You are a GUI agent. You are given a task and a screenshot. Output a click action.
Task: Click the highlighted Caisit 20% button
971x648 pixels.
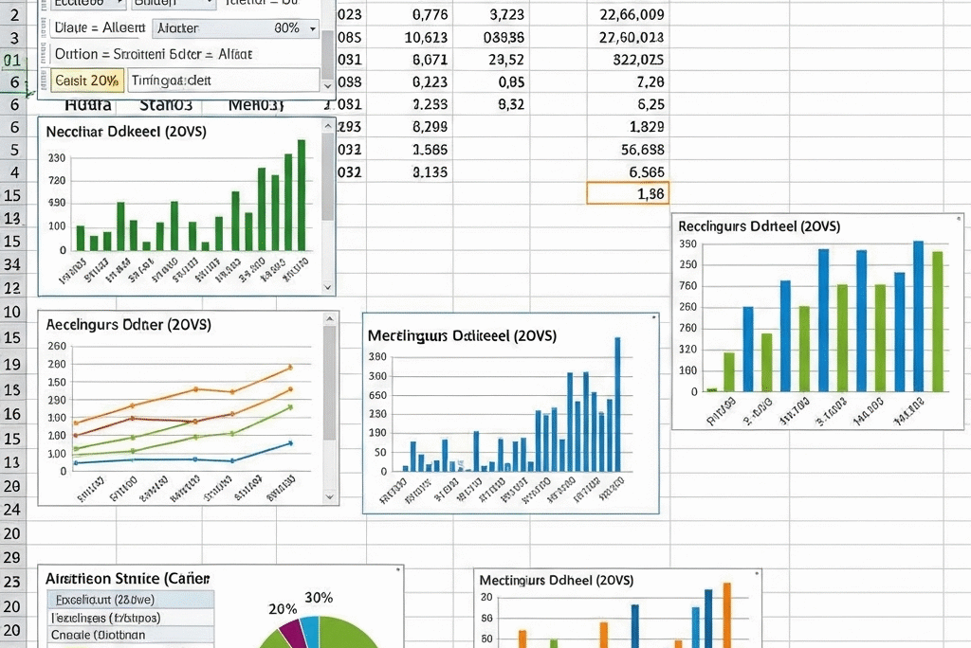[x=86, y=81]
